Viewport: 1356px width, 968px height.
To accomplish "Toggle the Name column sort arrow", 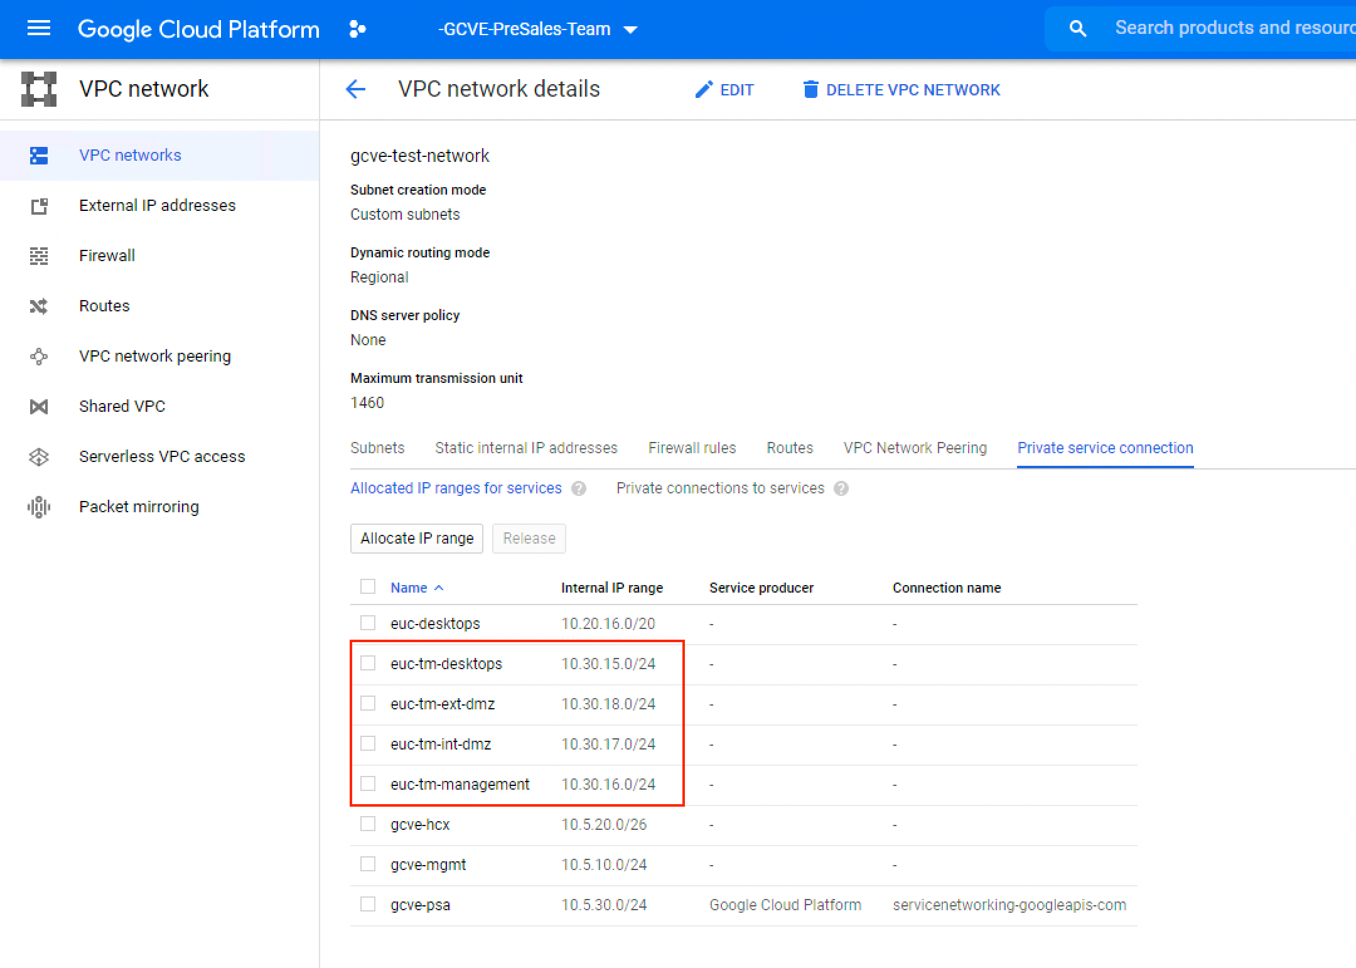I will tap(439, 588).
